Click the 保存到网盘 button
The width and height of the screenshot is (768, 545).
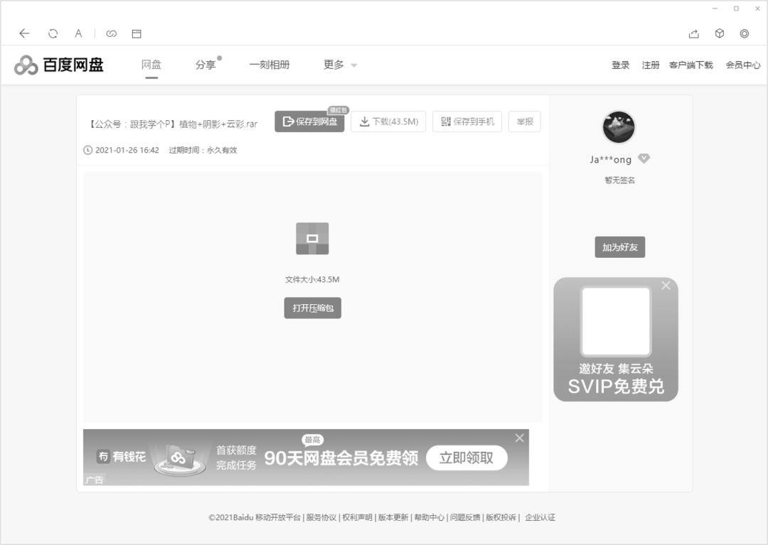(x=309, y=122)
